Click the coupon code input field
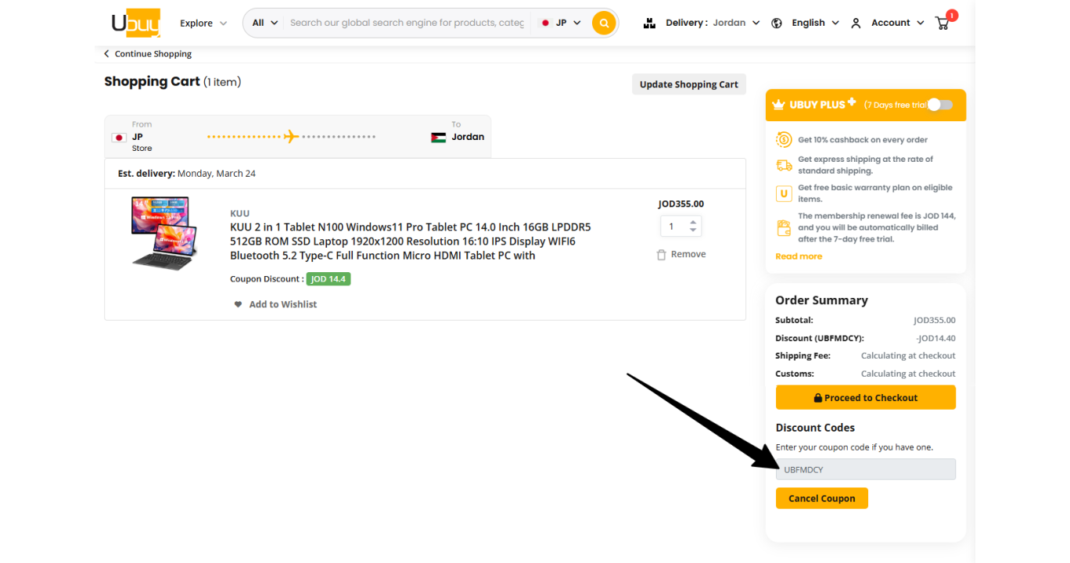Screen dimensions: 1070x563 pyautogui.click(x=866, y=469)
